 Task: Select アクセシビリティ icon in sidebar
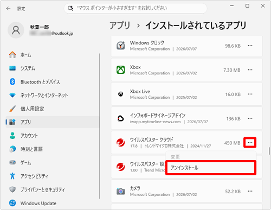pos(12,176)
